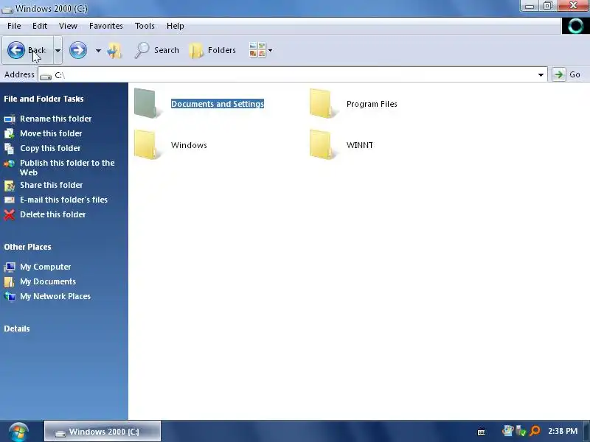Click the Publish to Web globe icon
The height and width of the screenshot is (442, 590).
pos(10,164)
